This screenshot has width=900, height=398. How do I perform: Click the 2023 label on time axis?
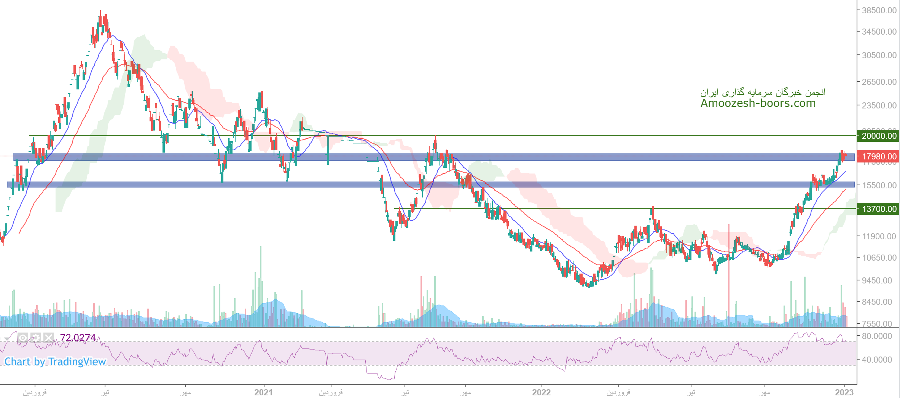point(844,392)
